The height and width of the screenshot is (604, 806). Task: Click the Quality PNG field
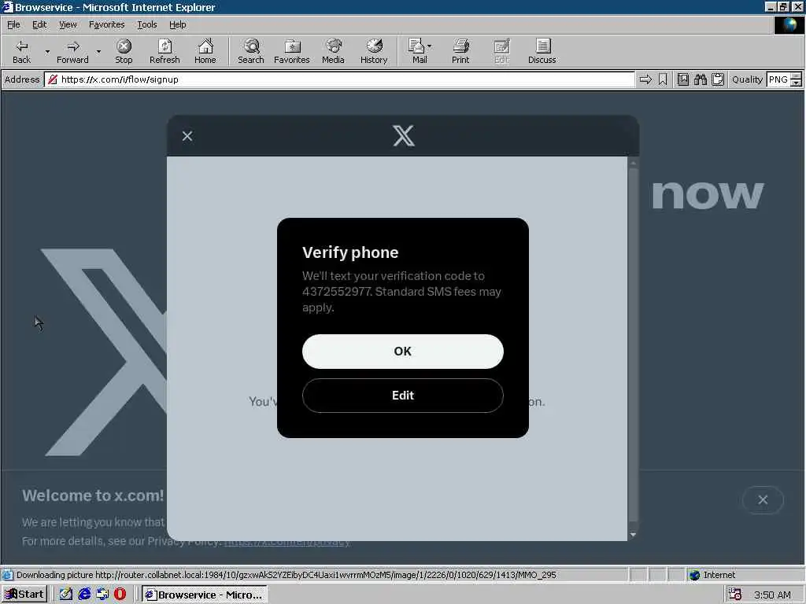(x=778, y=79)
